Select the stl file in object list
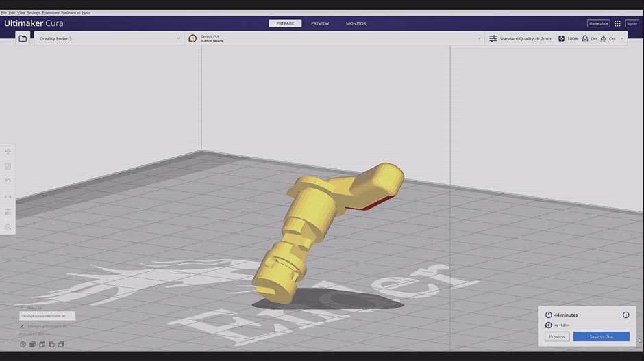Screen dimensions: 644x361 (47, 317)
